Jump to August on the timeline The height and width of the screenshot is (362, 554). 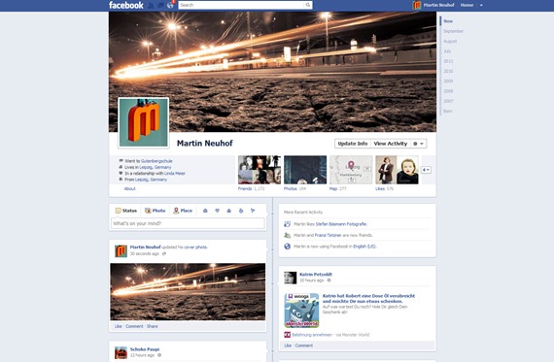450,42
